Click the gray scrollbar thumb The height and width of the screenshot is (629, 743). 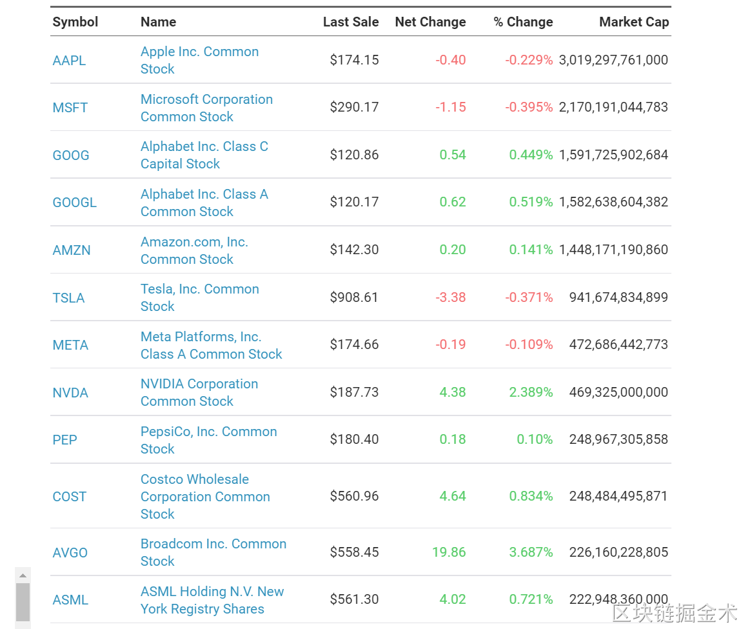(x=23, y=601)
